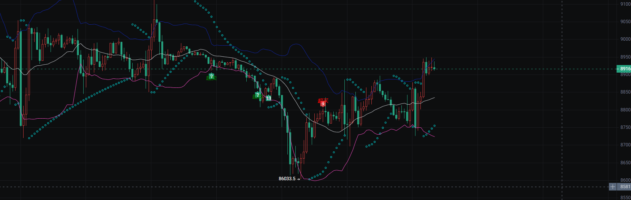Select the gray 8581 crosshair price label
This screenshot has width=631, height=200.
(x=625, y=187)
